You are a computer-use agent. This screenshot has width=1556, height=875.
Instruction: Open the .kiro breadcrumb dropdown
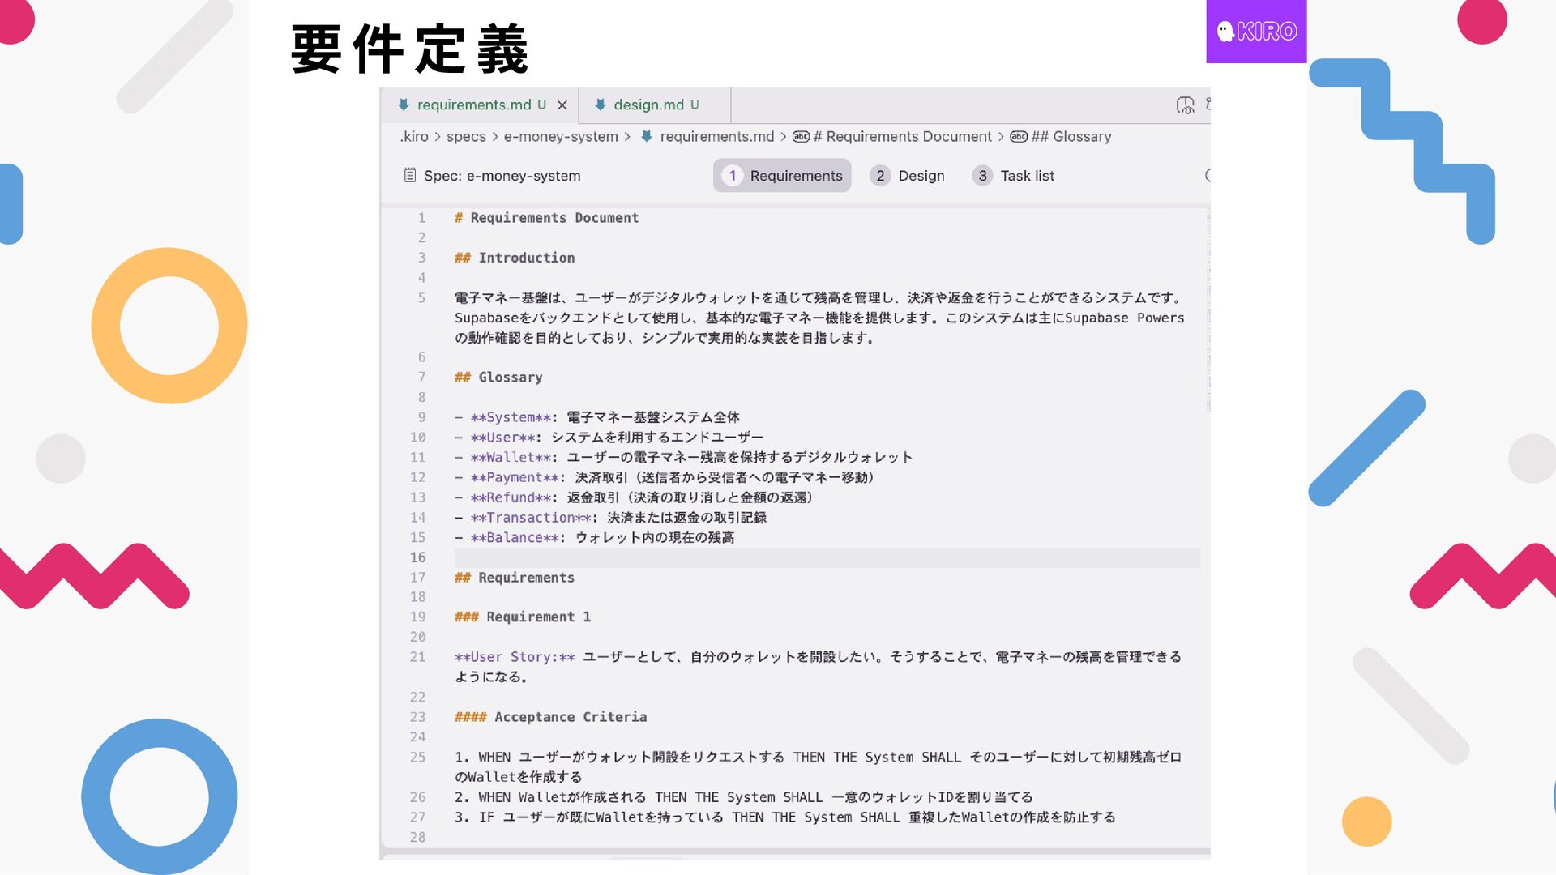click(414, 137)
